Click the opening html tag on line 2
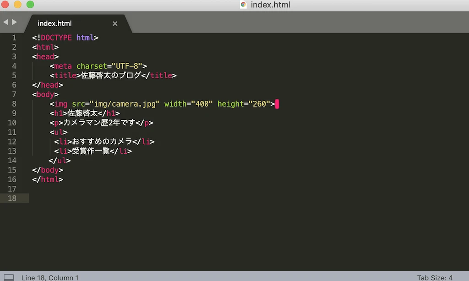469x281 pixels. pos(45,47)
